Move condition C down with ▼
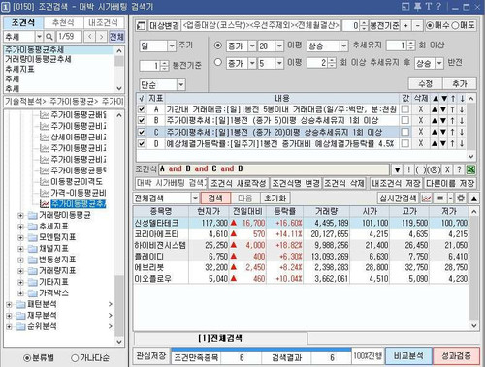485x367 pixels. tap(444, 132)
